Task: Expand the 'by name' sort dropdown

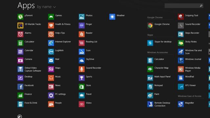Action: (46, 7)
